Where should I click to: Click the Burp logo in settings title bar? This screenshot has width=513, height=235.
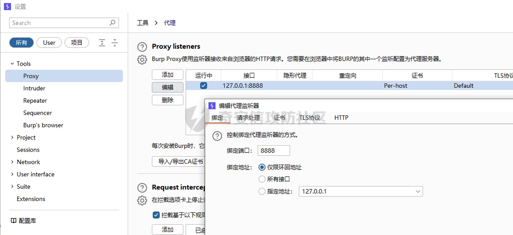tap(7, 6)
